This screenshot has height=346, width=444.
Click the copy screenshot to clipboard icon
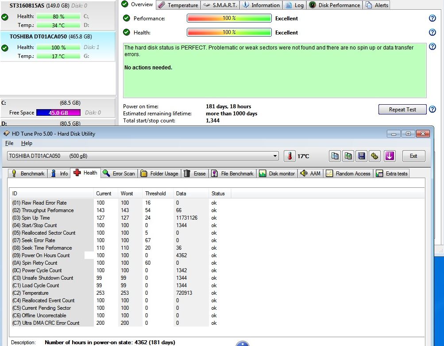(x=348, y=156)
